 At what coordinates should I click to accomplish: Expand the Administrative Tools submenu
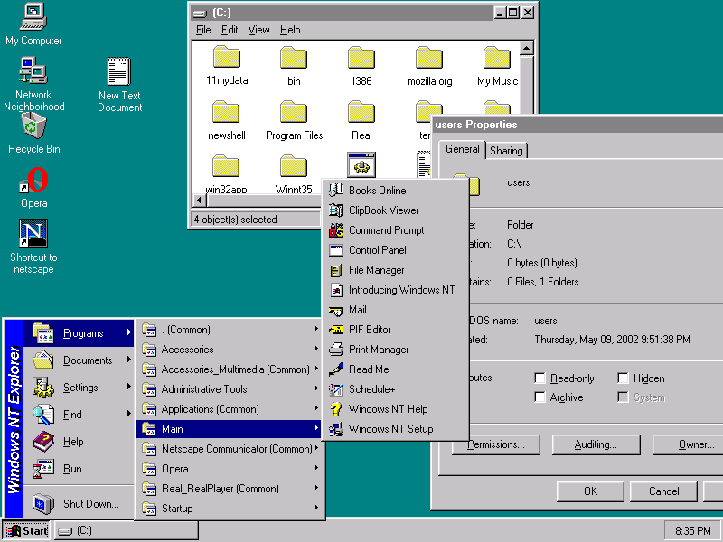230,389
